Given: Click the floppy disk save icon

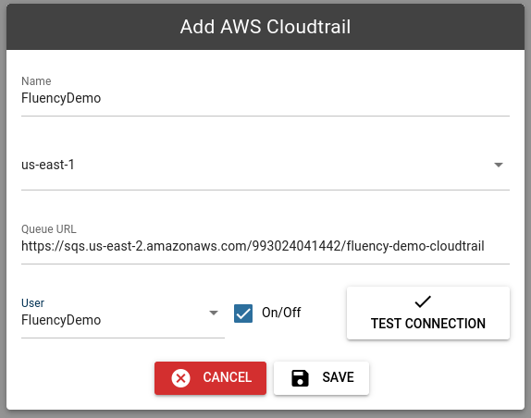Looking at the screenshot, I should 300,377.
